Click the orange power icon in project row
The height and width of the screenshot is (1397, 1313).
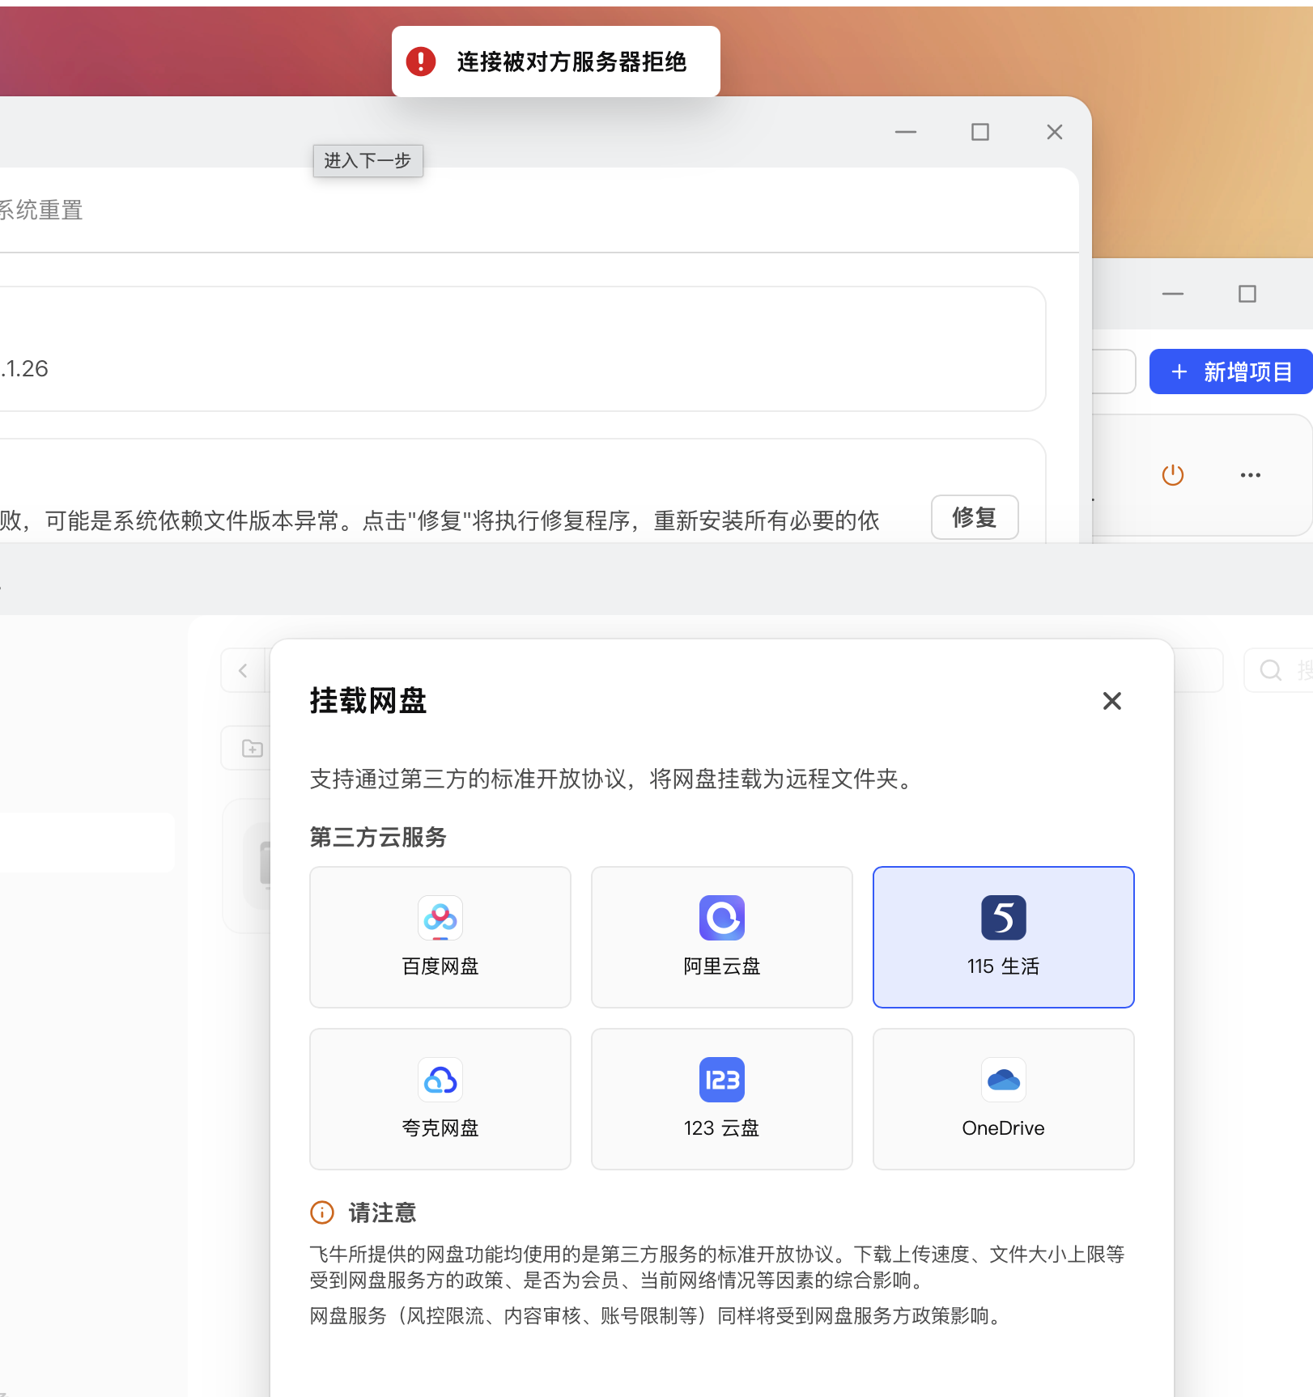coord(1173,475)
